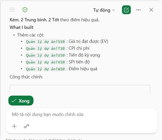
Task: Click the Quản lý dự án!U10 cell reference
Action: click(x=45, y=55)
